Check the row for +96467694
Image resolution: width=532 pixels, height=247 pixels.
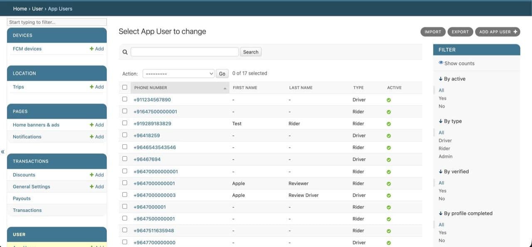(x=125, y=159)
